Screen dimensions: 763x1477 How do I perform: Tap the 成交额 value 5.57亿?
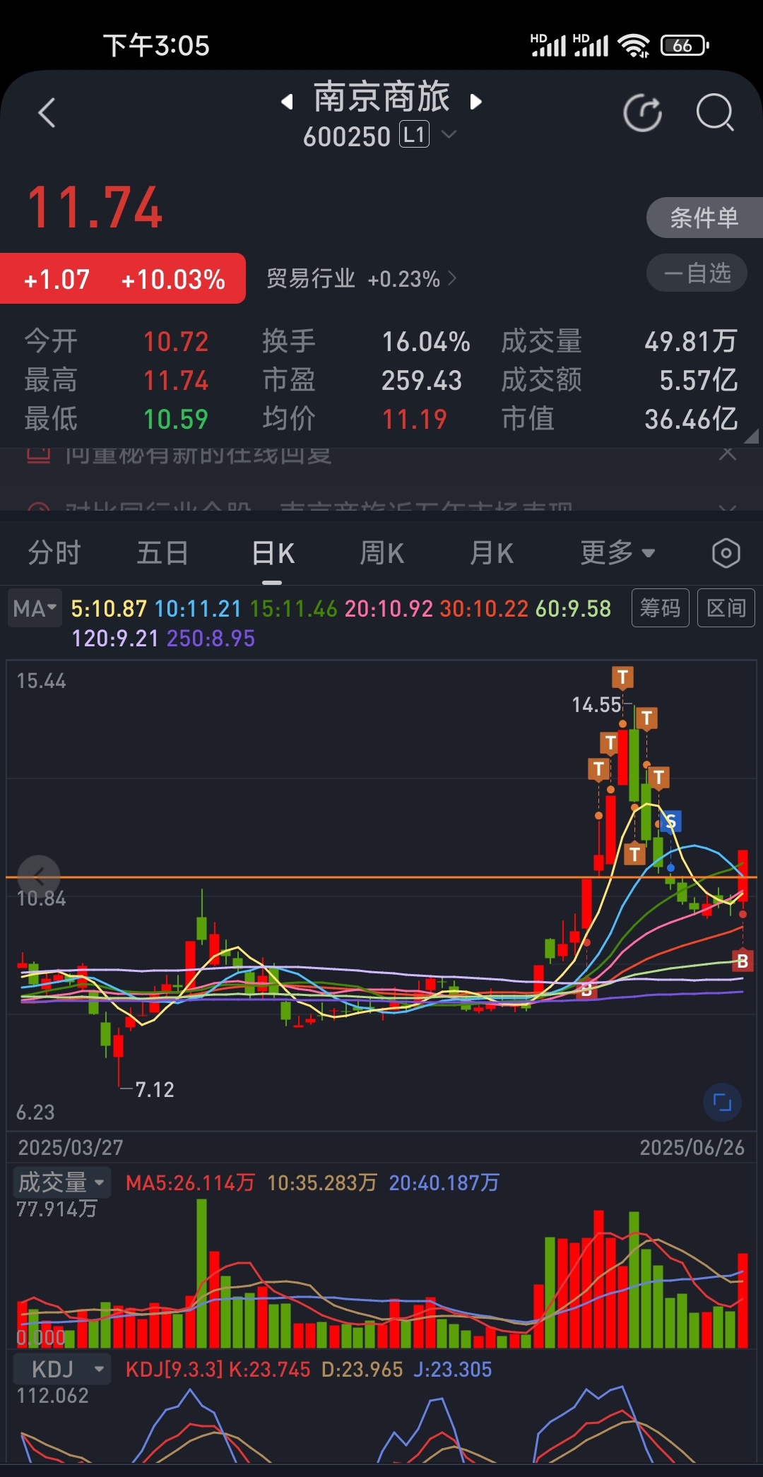(x=698, y=381)
